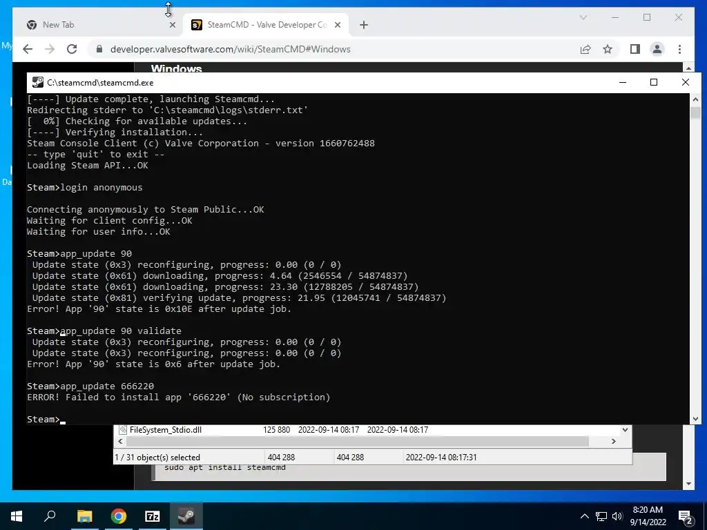Screen dimensions: 707x530
Task: Click the Steam taskbar icon
Action: [186, 516]
